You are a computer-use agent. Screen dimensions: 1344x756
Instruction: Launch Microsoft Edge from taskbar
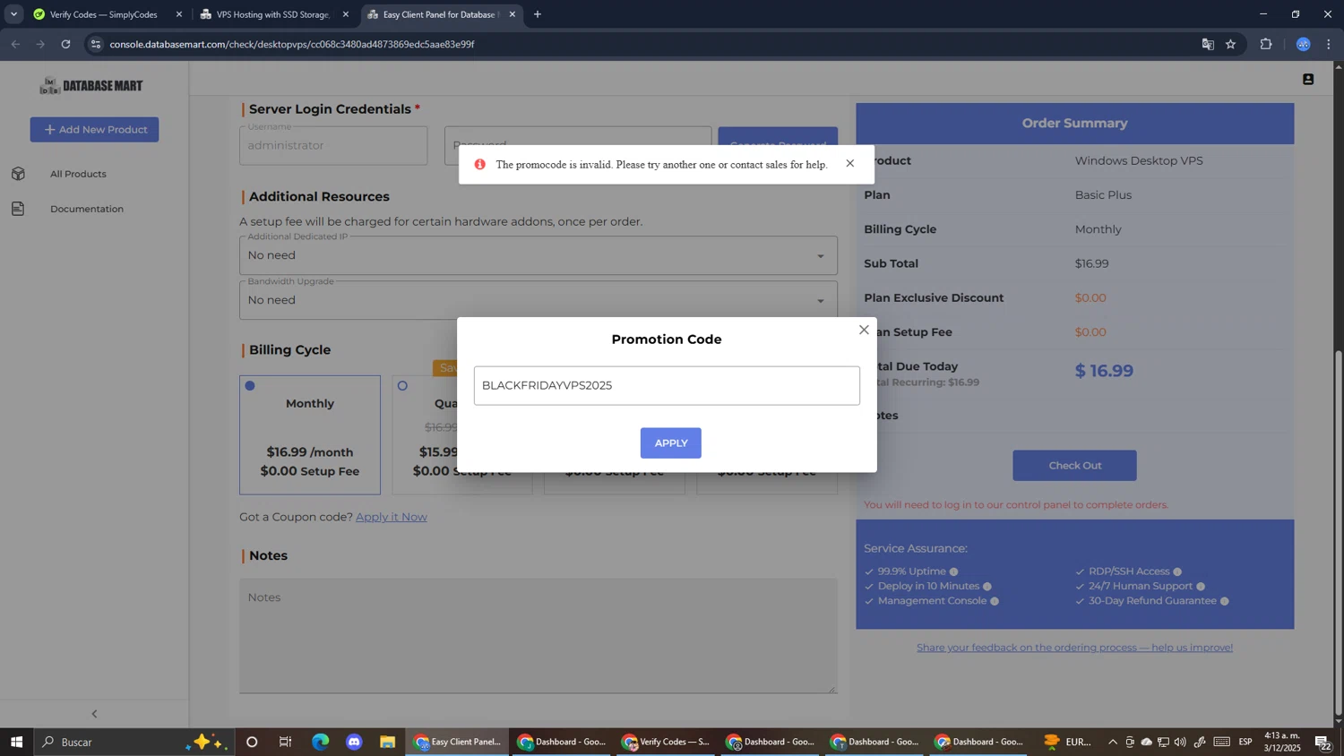click(x=320, y=742)
